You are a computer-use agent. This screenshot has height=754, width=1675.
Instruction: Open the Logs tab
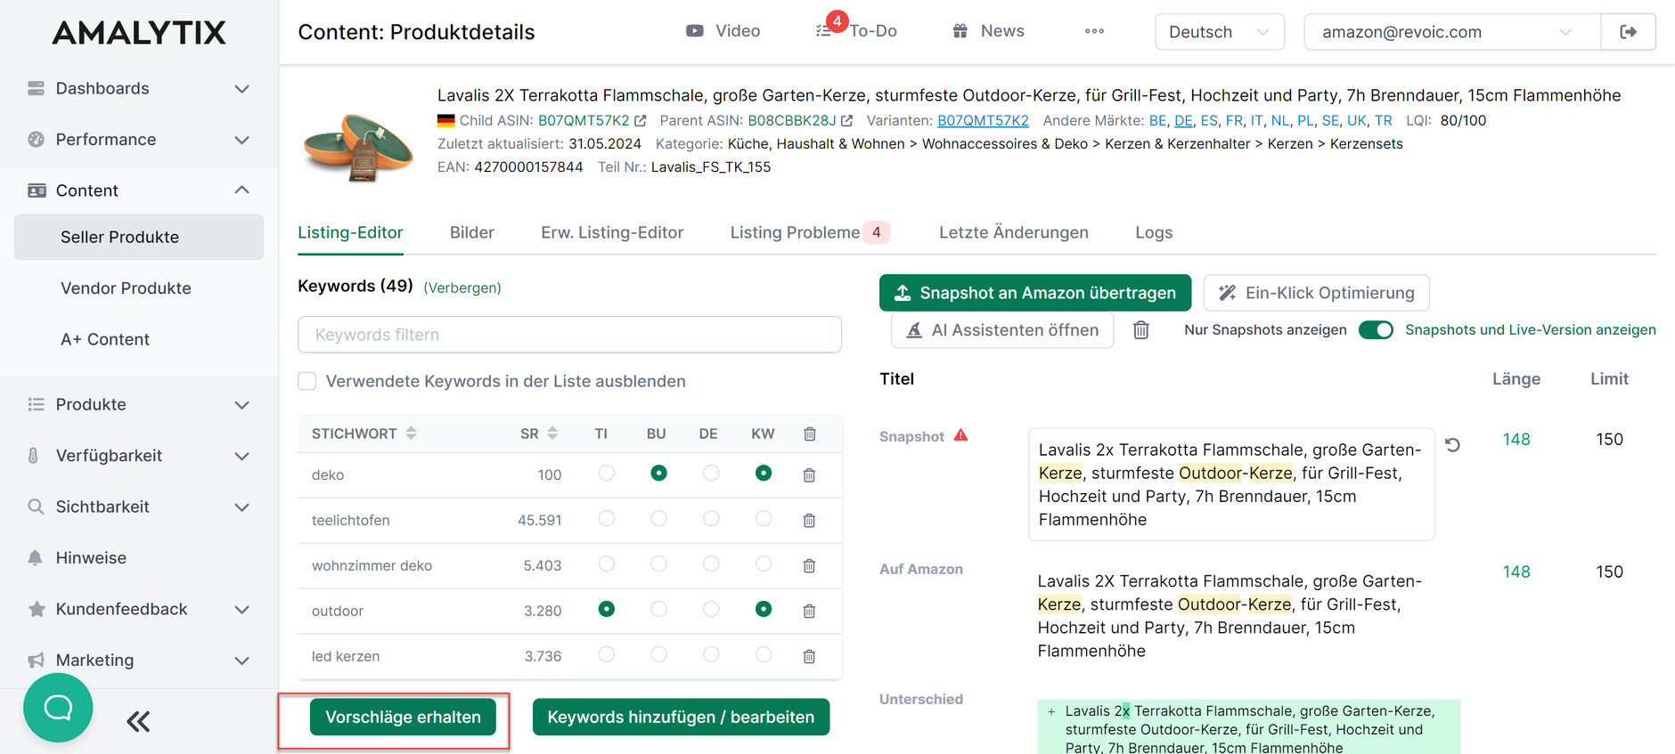point(1154,232)
